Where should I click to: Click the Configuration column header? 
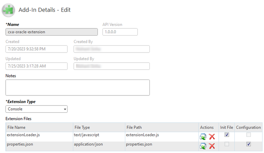pos(248,127)
